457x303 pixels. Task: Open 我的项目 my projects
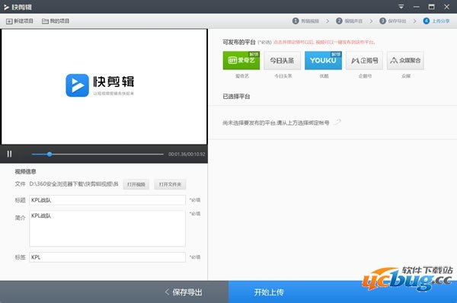pos(56,21)
